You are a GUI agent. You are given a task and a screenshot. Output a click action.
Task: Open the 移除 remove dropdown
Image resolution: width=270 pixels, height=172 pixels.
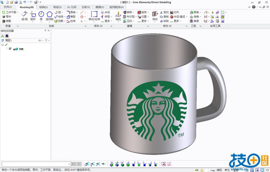coord(133,12)
